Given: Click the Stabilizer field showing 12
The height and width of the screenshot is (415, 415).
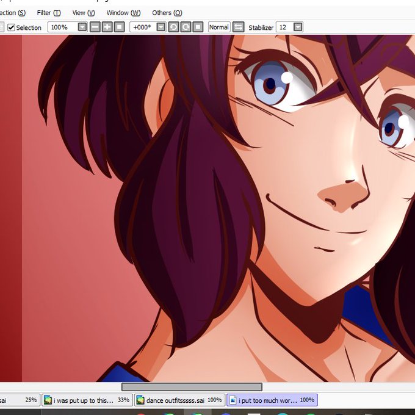Looking at the screenshot, I should [x=285, y=27].
